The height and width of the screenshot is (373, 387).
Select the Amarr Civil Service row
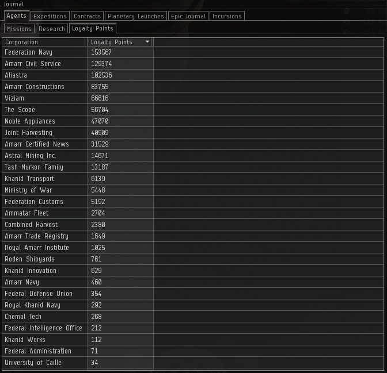(x=193, y=64)
